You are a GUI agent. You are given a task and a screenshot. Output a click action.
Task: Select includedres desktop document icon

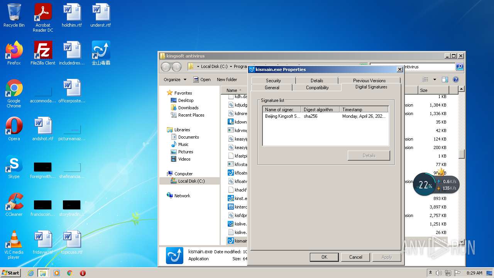pos(72,53)
